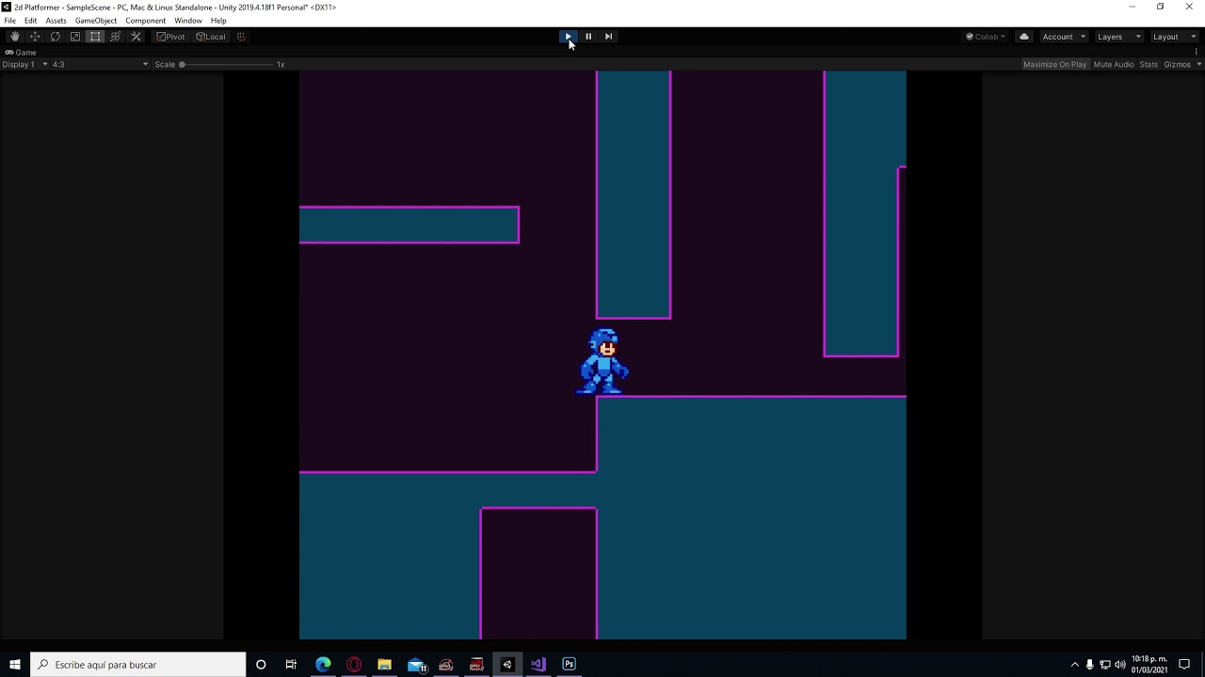Select the Rotate tool
This screenshot has width=1205, height=677.
56,37
